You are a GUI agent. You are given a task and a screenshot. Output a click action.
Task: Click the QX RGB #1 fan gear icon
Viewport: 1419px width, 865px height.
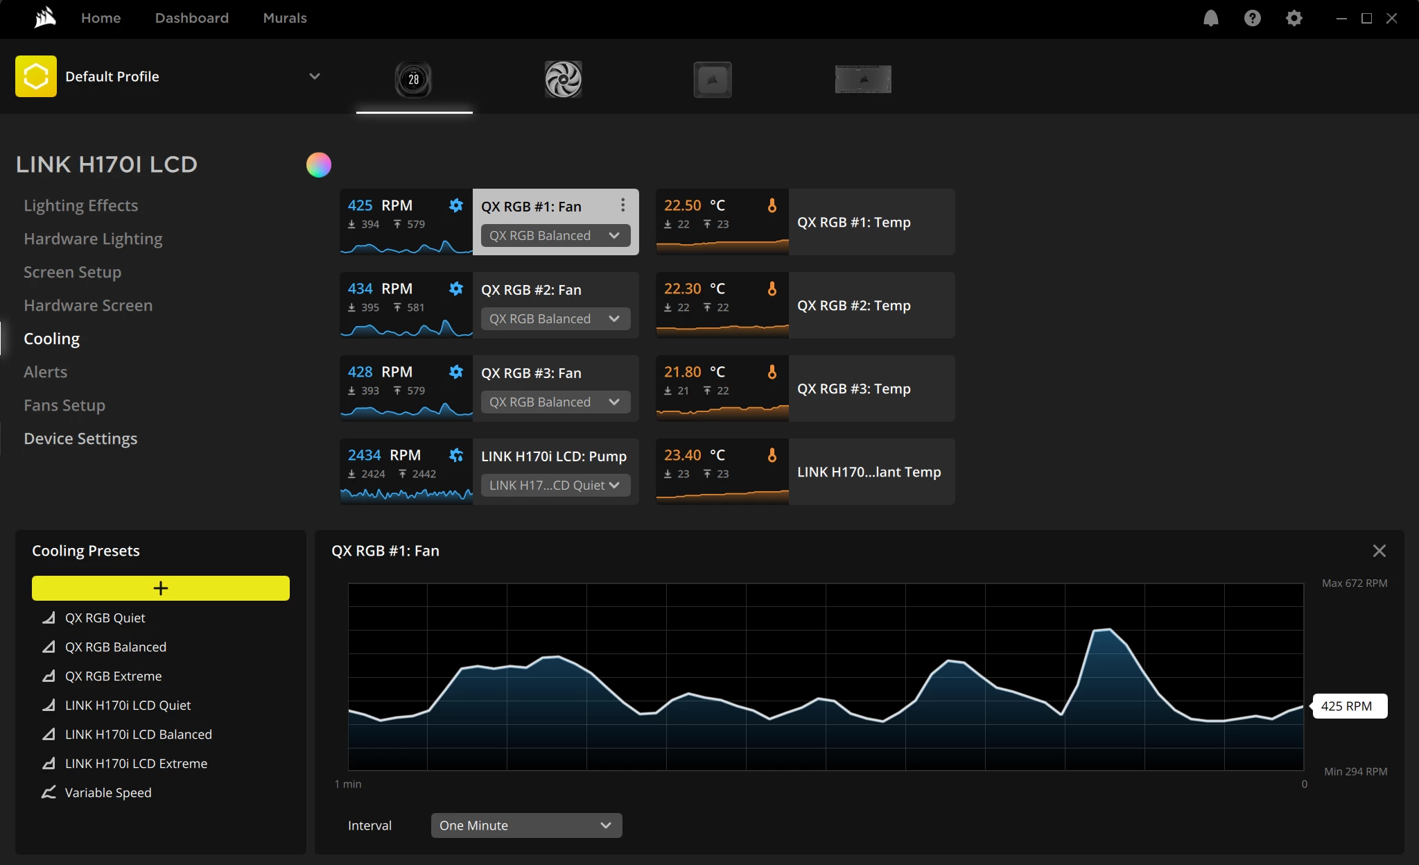point(455,205)
